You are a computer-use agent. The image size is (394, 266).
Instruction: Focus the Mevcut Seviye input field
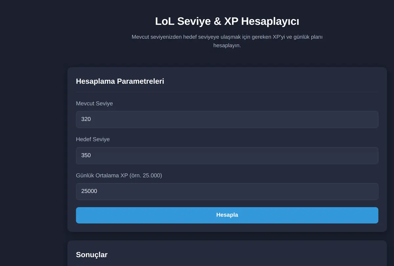point(227,119)
